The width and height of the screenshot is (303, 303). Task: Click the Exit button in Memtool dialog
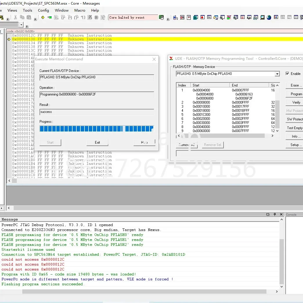97,143
